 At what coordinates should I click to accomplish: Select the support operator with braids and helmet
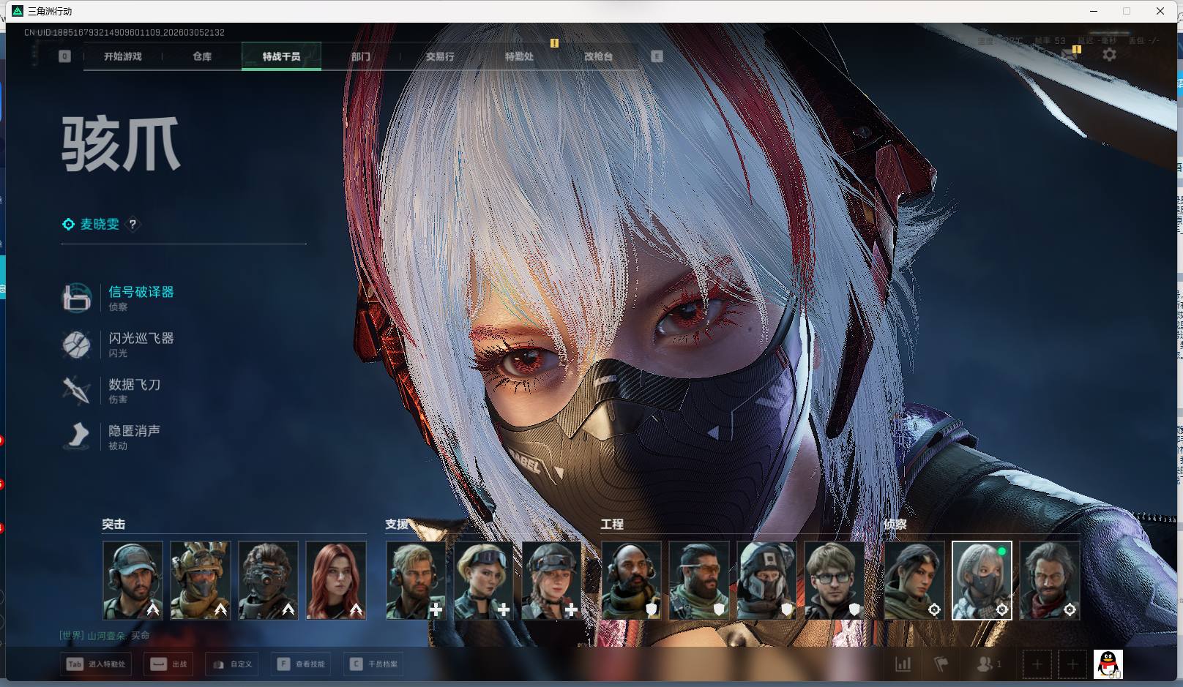[x=551, y=580]
